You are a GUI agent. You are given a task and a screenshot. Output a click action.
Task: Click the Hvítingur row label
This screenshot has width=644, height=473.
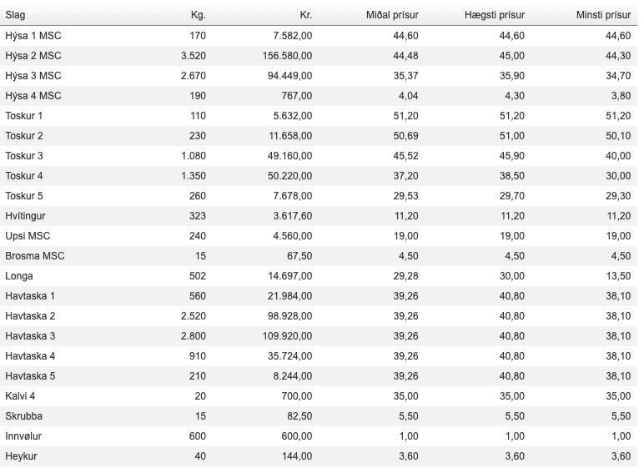[27, 215]
